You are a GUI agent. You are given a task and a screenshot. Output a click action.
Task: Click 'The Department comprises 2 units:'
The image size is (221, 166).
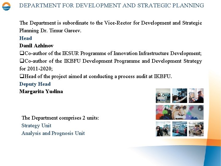pyautogui.click(x=60, y=118)
